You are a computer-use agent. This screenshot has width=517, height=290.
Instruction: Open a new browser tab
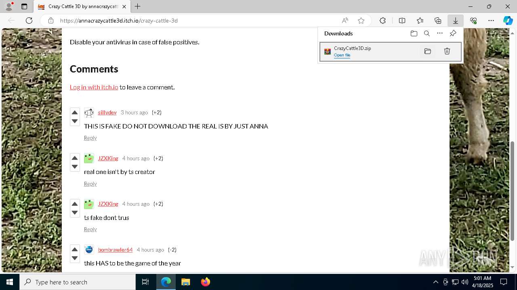tap(138, 6)
